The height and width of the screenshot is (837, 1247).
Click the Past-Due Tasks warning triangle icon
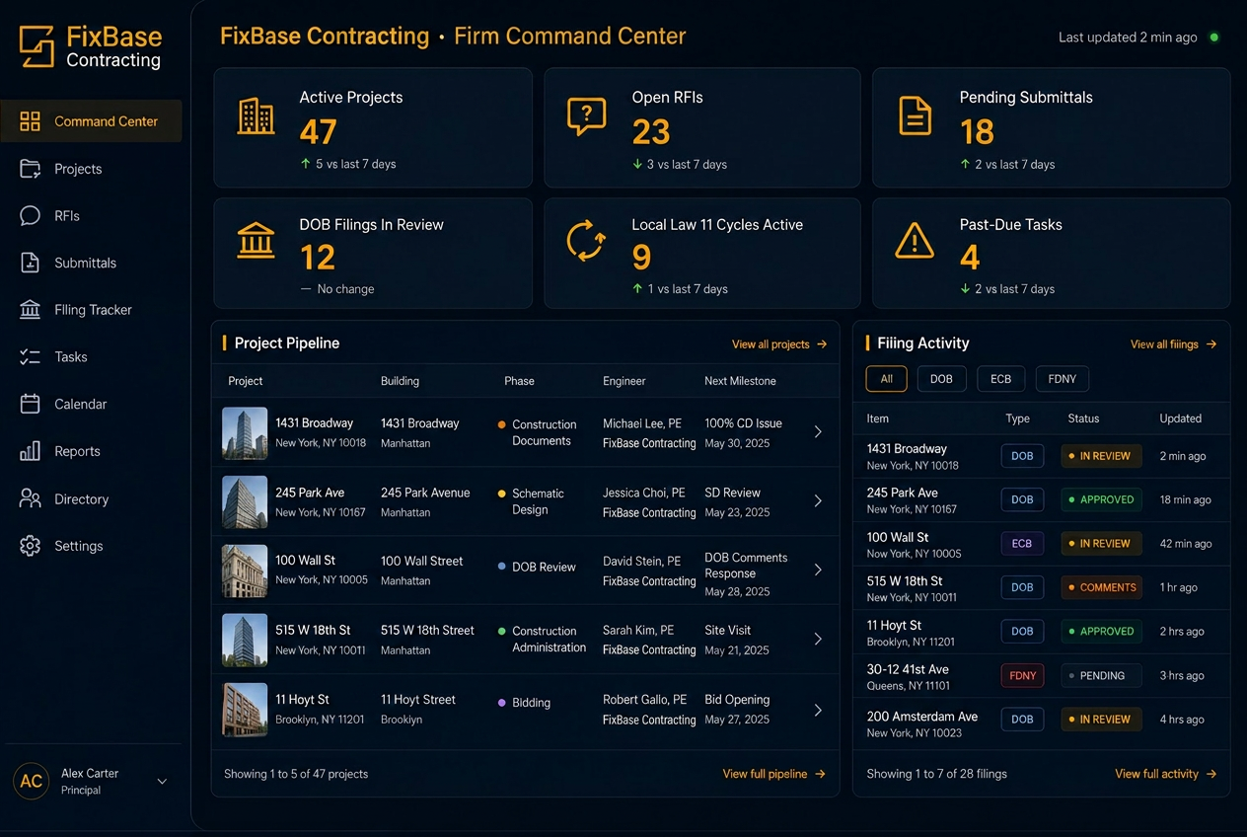click(x=915, y=241)
